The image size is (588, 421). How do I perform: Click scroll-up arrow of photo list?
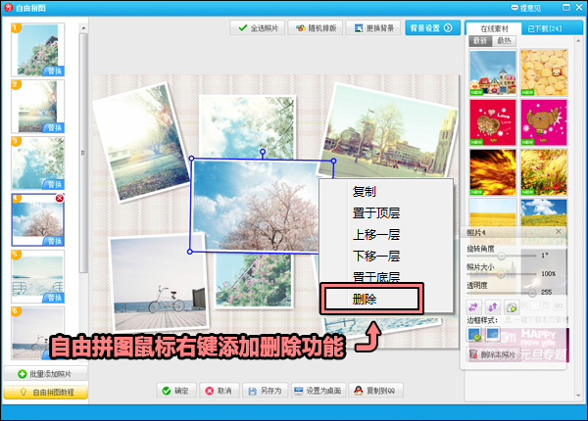click(83, 28)
